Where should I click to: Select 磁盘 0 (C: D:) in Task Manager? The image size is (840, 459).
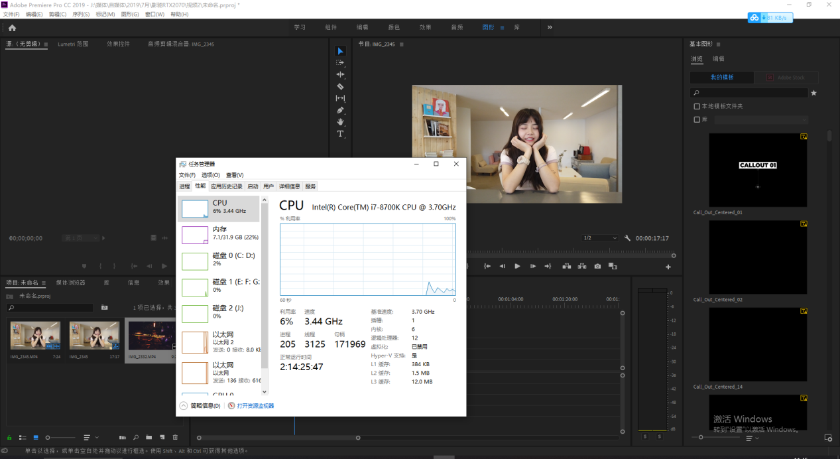[219, 260]
